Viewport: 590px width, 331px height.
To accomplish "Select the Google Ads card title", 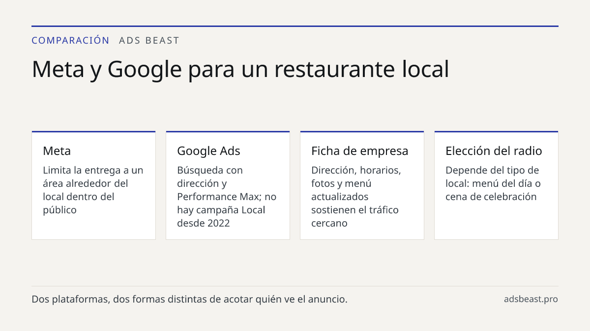I will click(208, 151).
